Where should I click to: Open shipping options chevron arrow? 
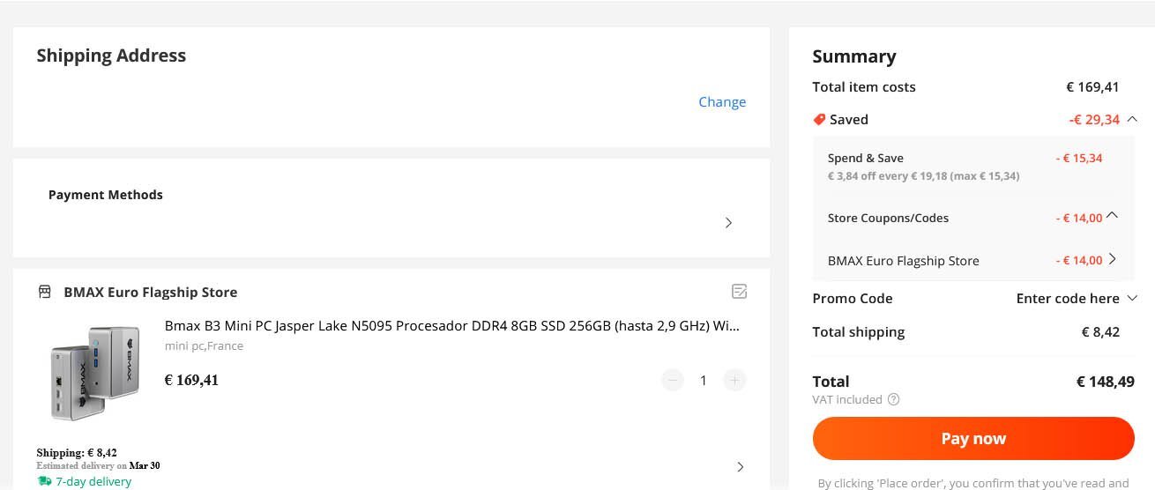click(x=740, y=466)
